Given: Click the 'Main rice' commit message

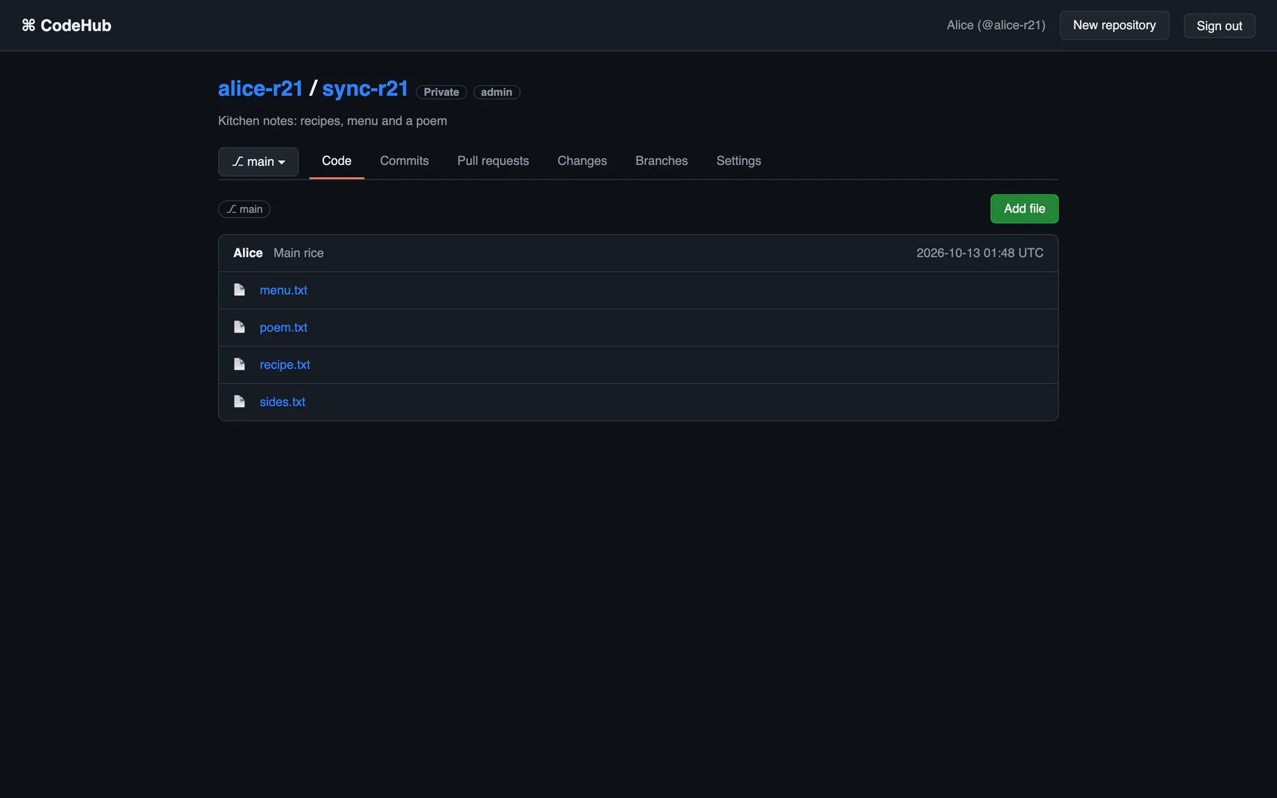Looking at the screenshot, I should (299, 253).
